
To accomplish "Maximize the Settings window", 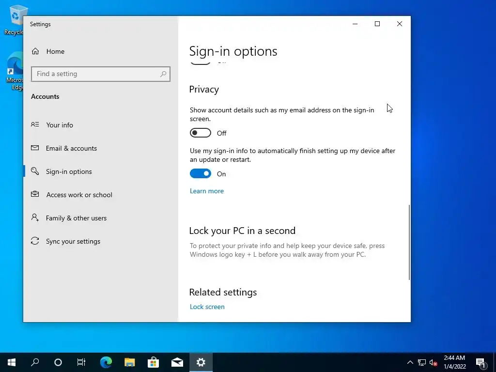I will (377, 24).
